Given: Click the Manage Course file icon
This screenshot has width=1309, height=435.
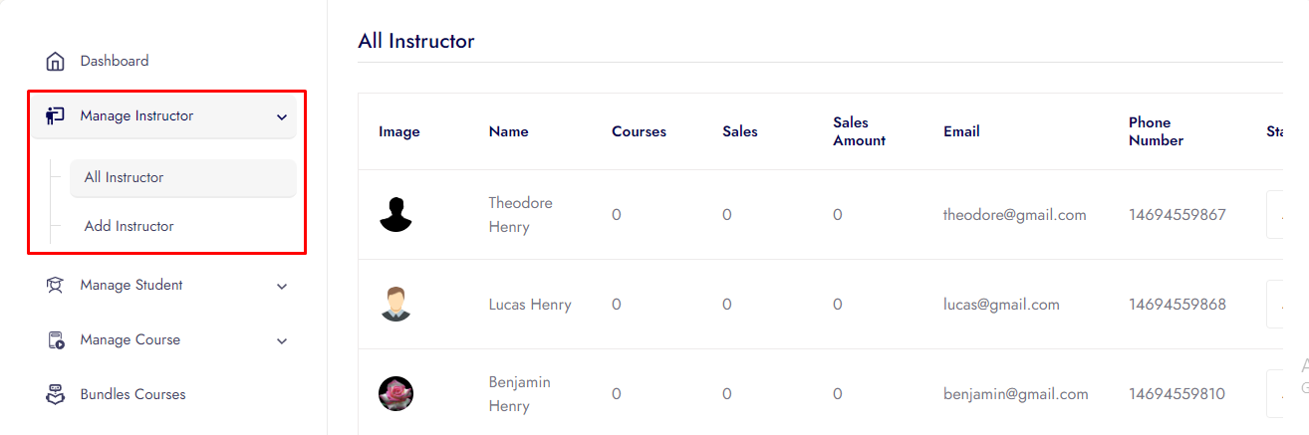Looking at the screenshot, I should [x=56, y=340].
